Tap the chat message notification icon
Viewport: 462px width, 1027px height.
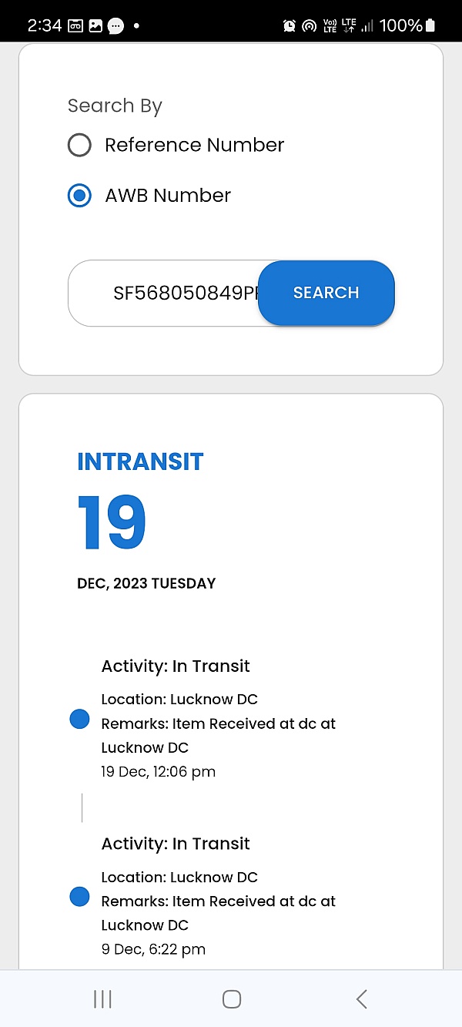pos(115,25)
